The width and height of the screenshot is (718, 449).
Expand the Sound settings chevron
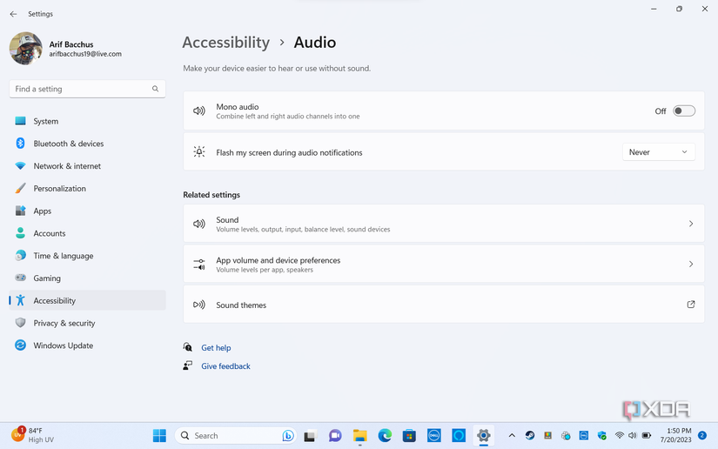coord(691,224)
